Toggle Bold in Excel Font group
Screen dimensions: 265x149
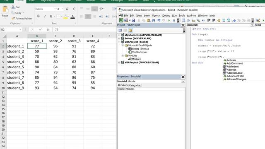coord(39,16)
